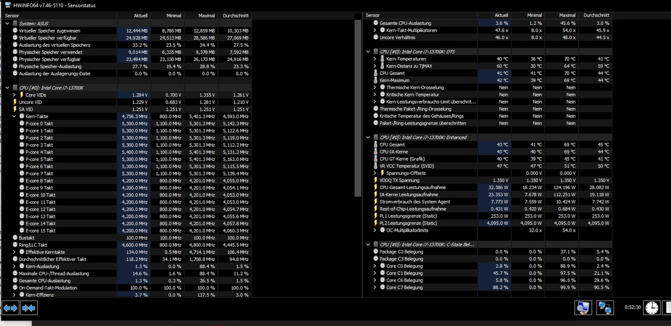The height and width of the screenshot is (326, 671).
Task: Collapse the CPU i7-13700K: Enhanced group
Action: pyautogui.click(x=368, y=138)
